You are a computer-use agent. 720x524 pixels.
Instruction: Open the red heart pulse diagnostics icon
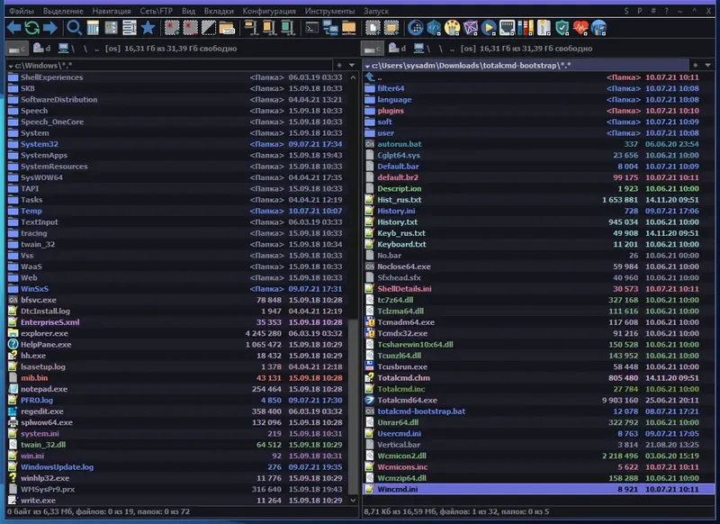(x=580, y=28)
